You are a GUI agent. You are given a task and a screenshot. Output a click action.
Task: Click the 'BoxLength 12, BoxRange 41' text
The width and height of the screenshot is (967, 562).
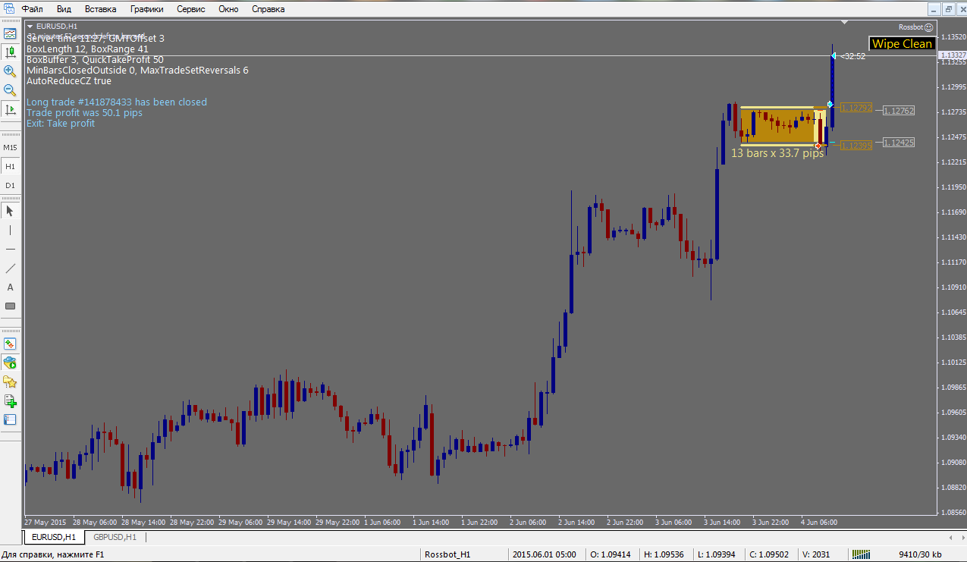[87, 49]
